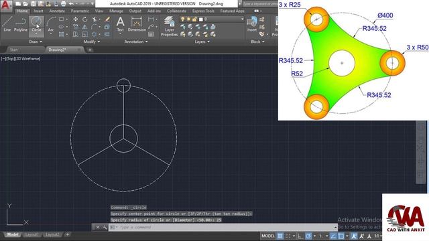Click the new drawing tab plus button
The height and width of the screenshot is (241, 429).
90,50
